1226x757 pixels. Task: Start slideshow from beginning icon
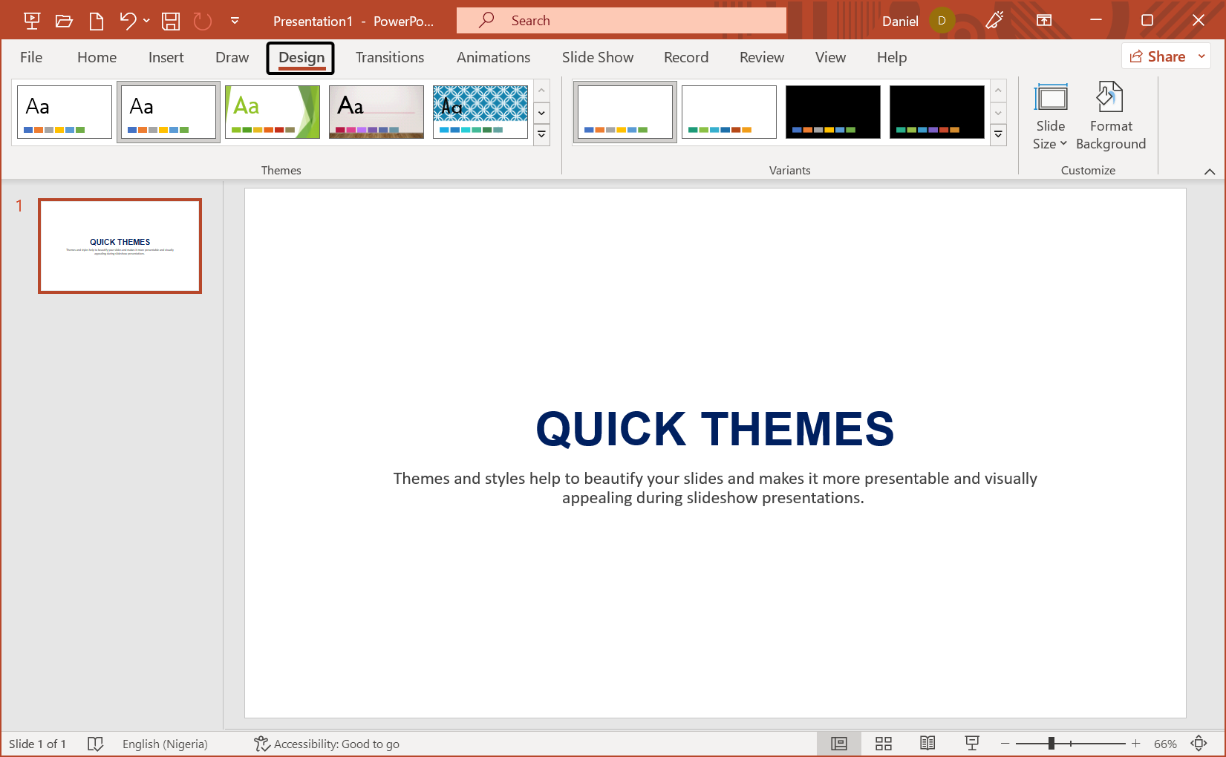tap(31, 20)
